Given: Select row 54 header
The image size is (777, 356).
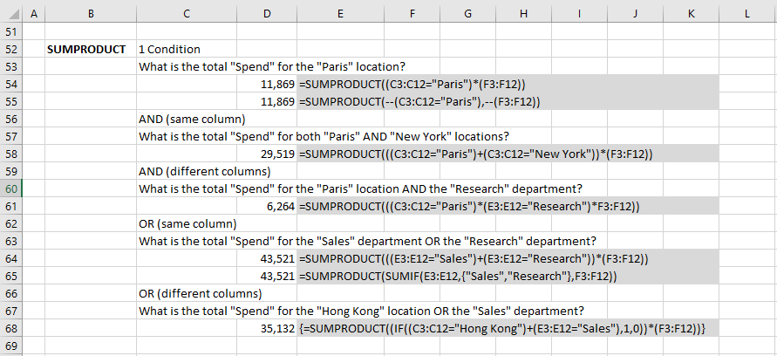Looking at the screenshot, I should point(11,85).
